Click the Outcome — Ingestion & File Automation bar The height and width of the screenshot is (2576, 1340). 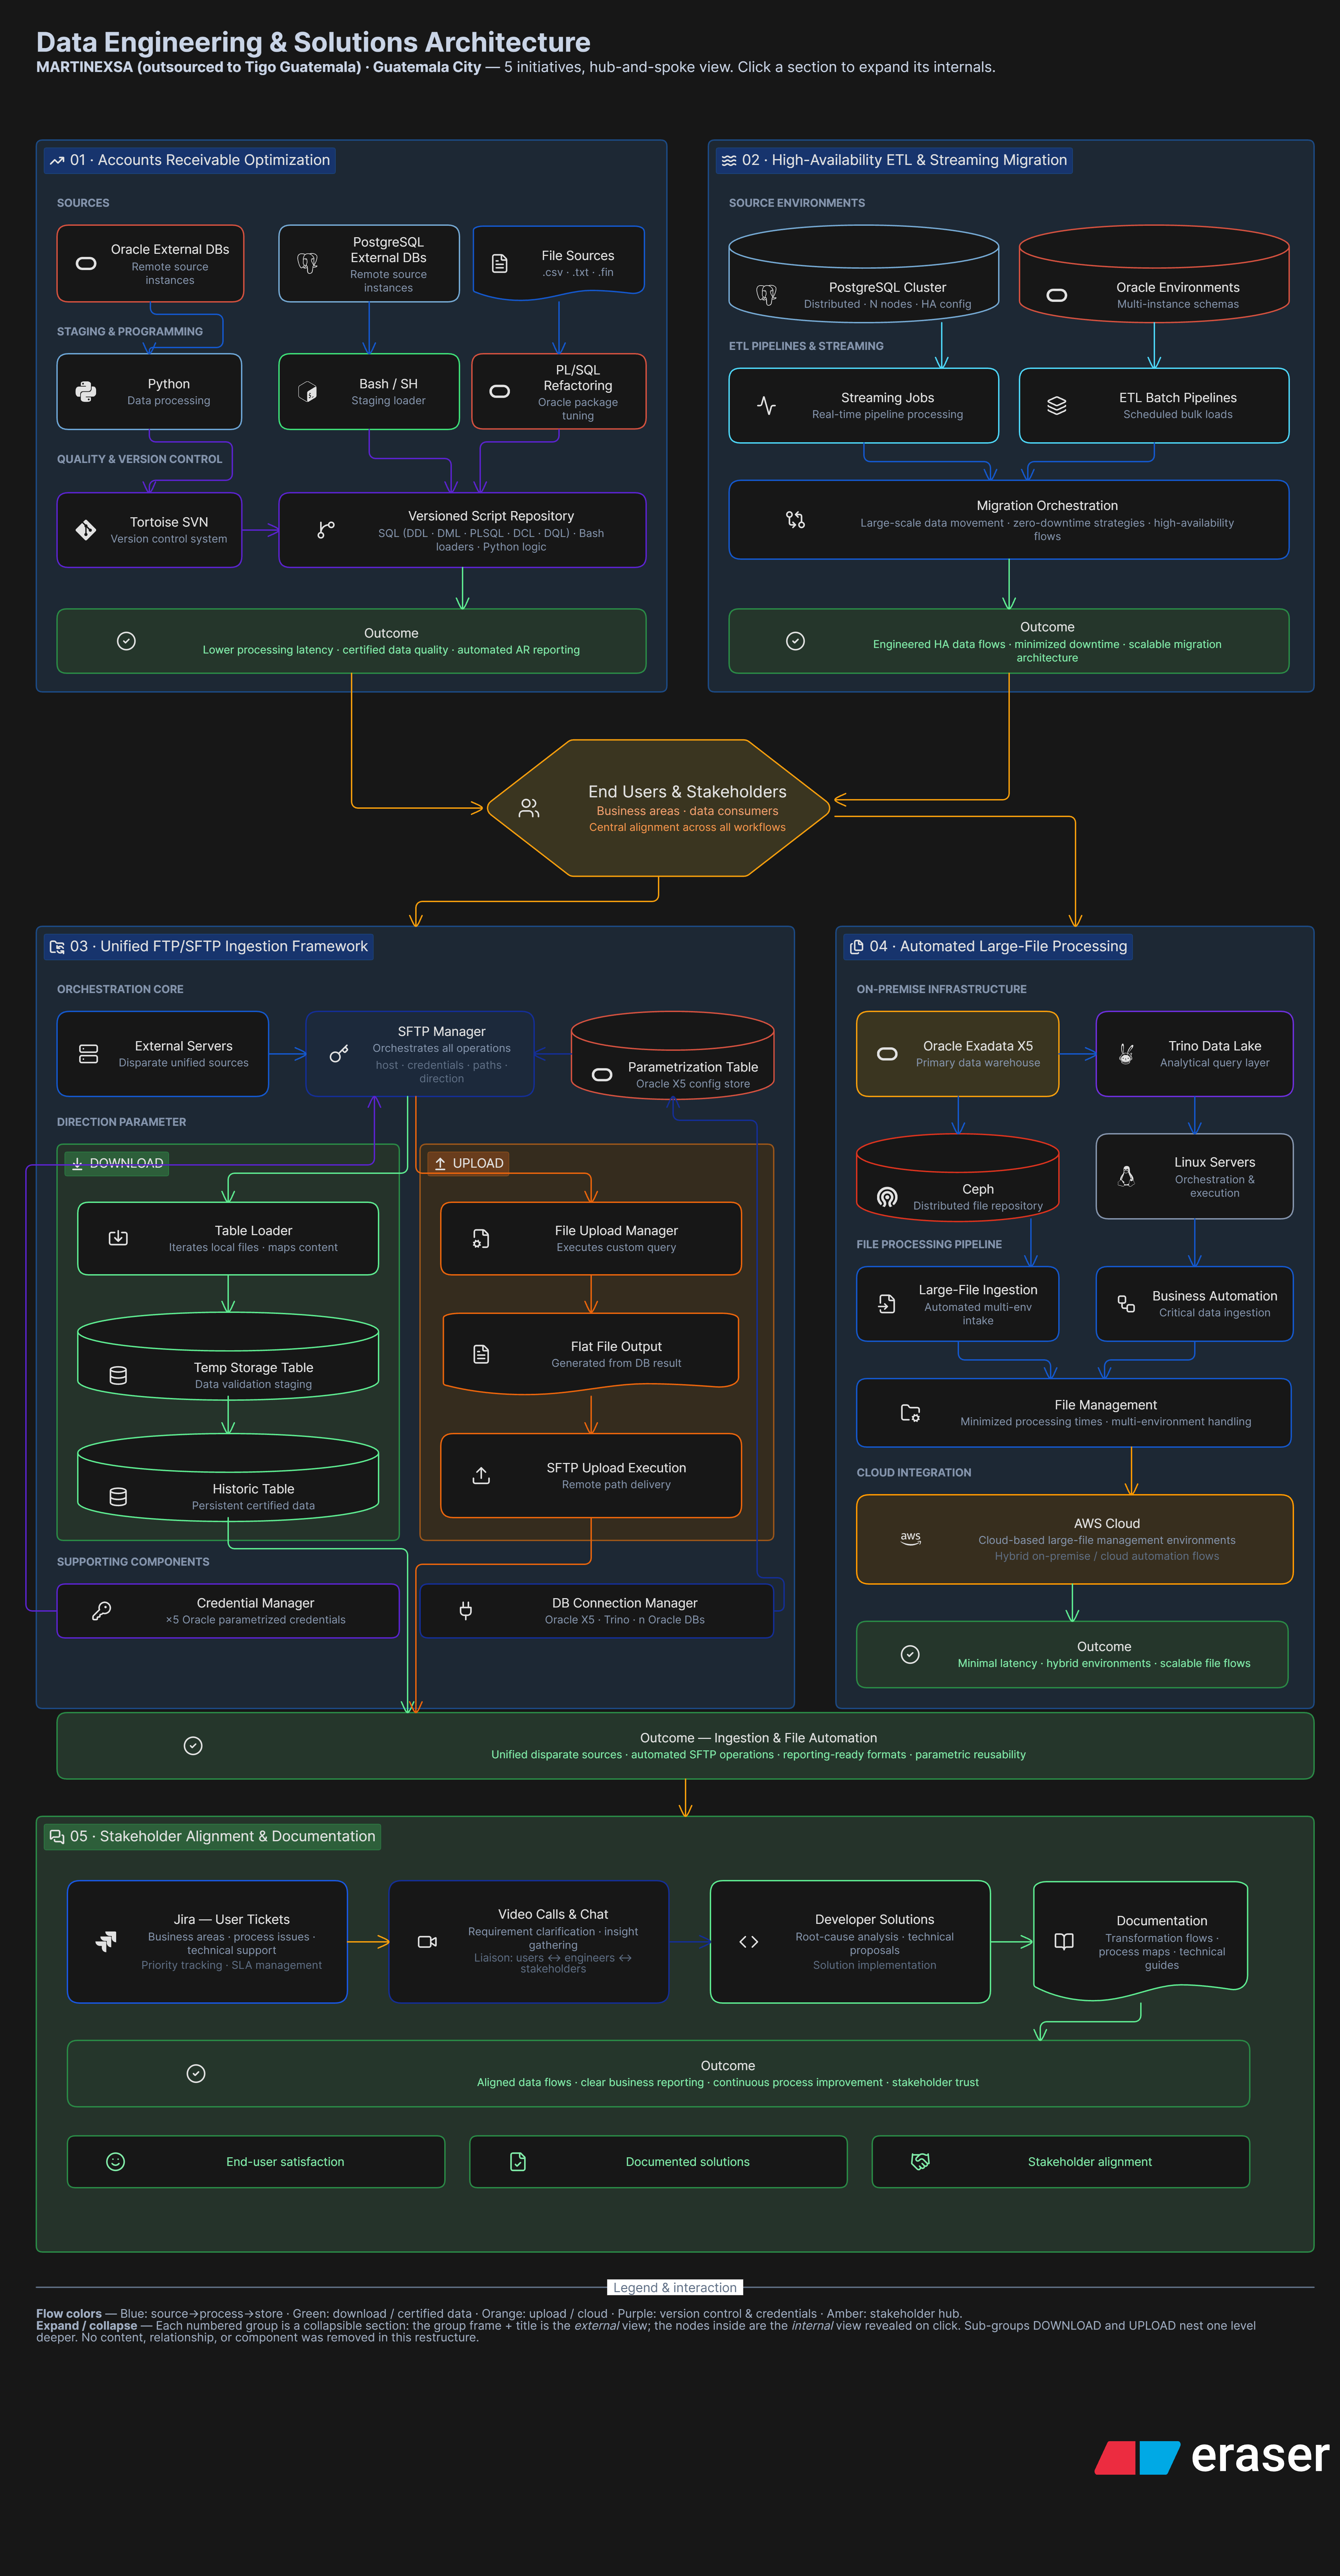click(685, 1746)
